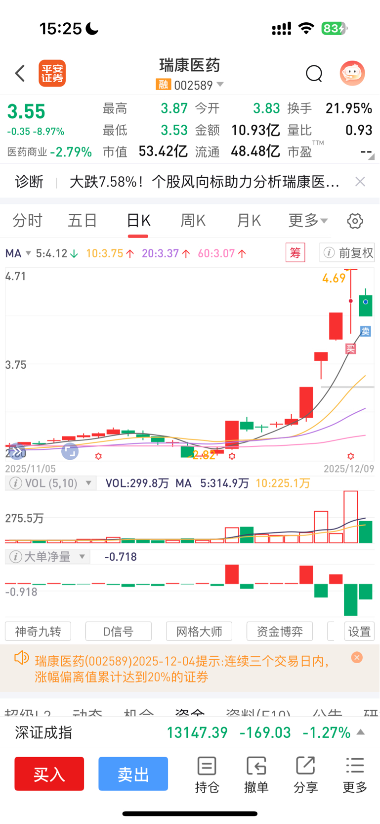Image resolution: width=380 pixels, height=824 pixels.
Task: Dismiss the 诊断 news banner
Action: (x=360, y=182)
